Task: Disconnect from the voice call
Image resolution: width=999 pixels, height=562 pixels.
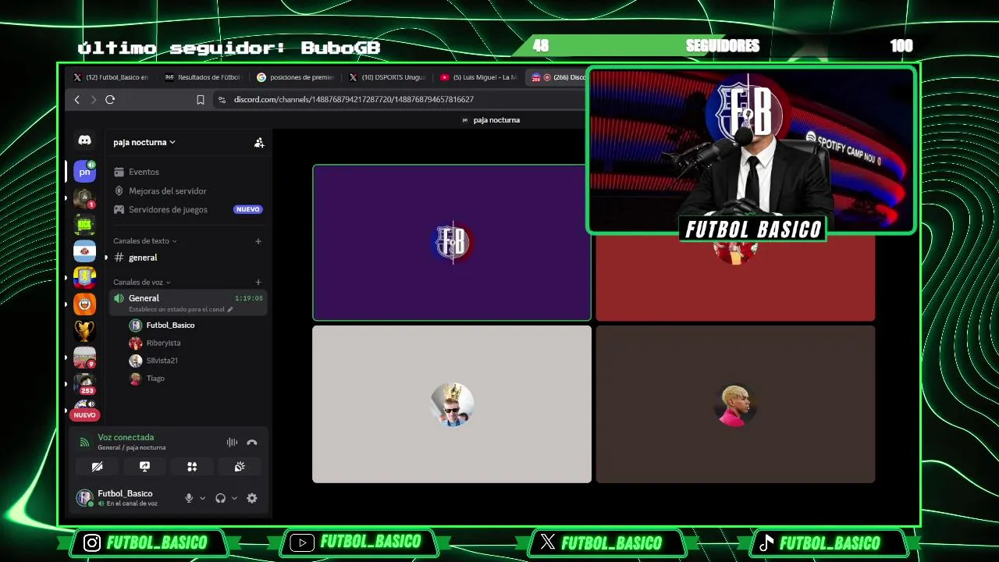Action: click(x=251, y=443)
